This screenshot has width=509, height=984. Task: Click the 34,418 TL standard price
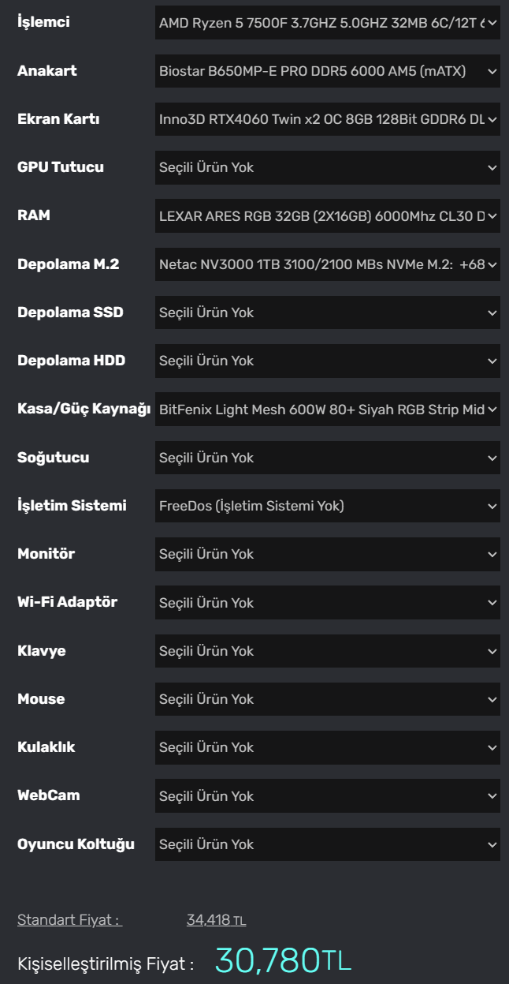[216, 920]
